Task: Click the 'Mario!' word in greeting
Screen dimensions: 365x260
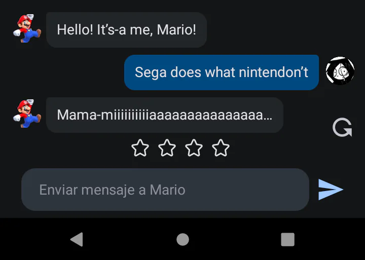Action: (176, 30)
